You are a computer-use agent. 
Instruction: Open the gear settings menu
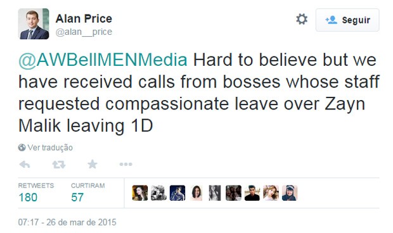tap(302, 19)
